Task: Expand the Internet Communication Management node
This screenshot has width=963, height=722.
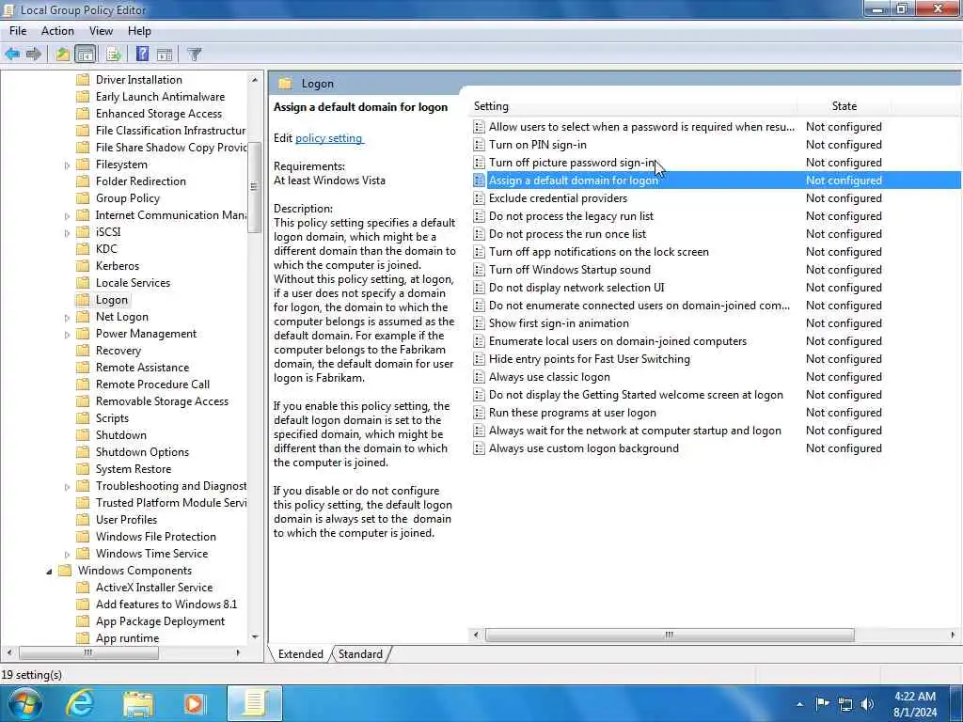Action: tap(67, 216)
